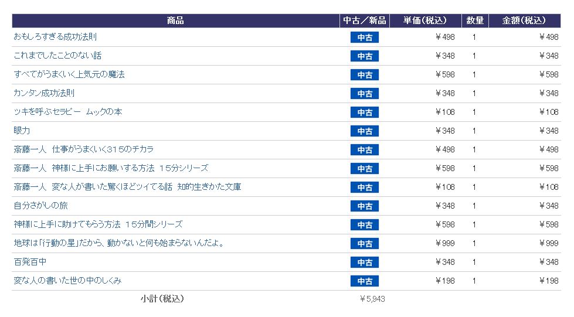Select the quantity 1 for 眼力
This screenshot has height=317, width=574.
[x=474, y=131]
